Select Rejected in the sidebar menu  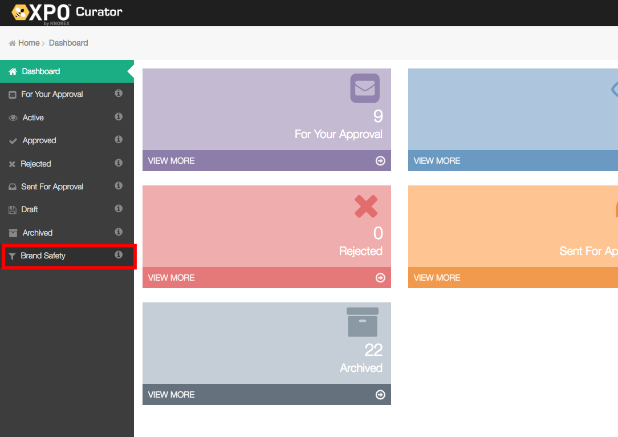35,164
